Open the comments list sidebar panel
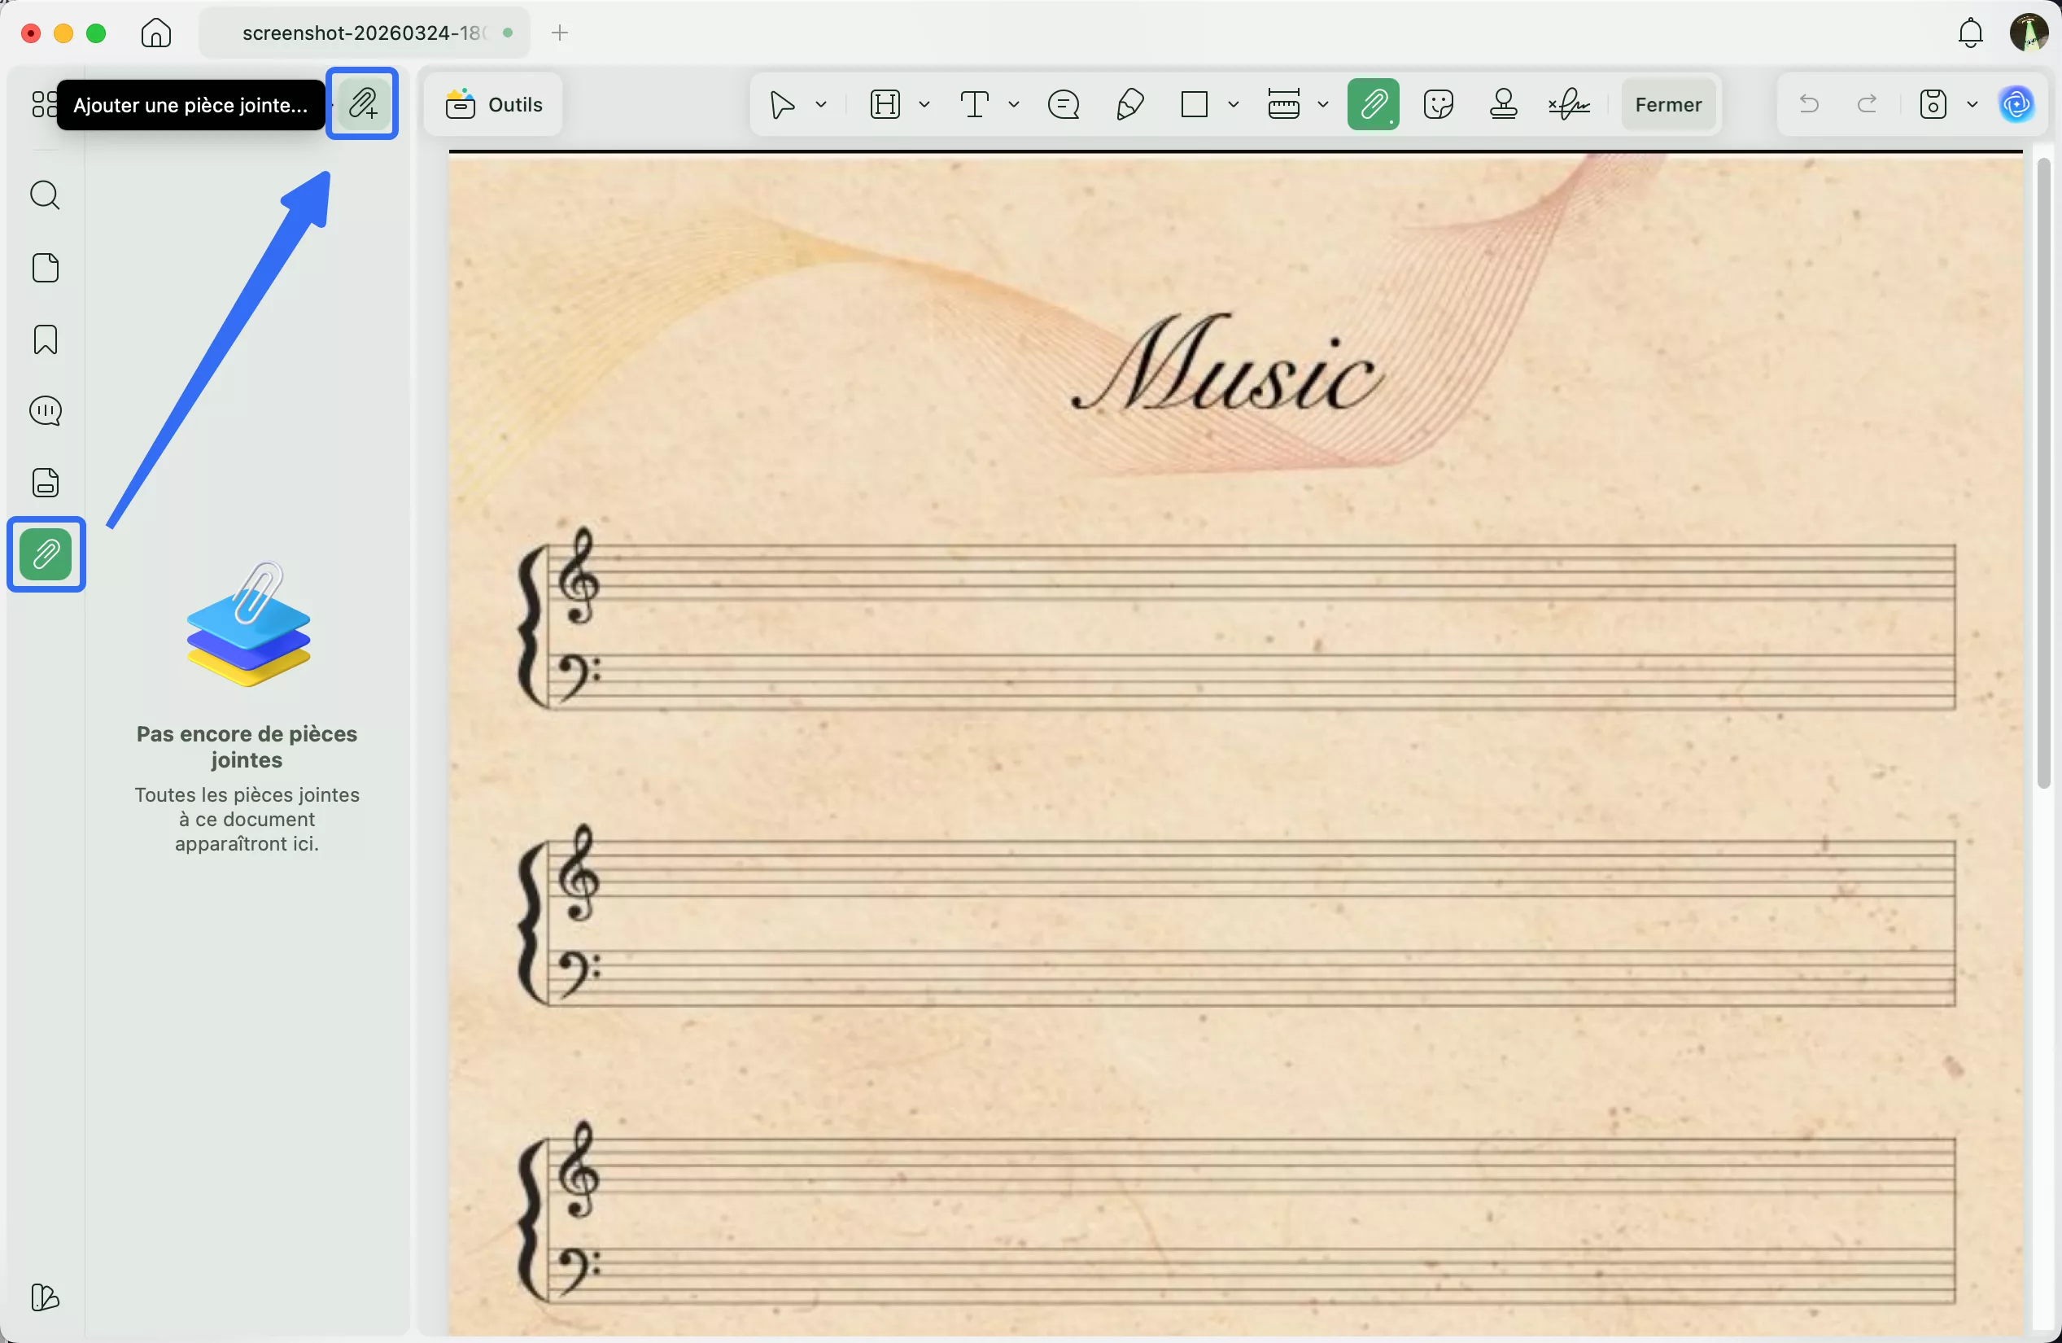Viewport: 2062px width, 1343px height. pos(45,411)
